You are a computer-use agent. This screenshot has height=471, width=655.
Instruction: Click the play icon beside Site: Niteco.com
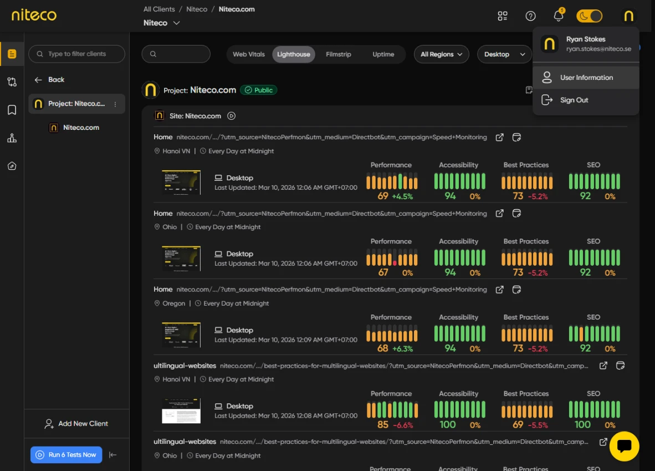pyautogui.click(x=232, y=116)
